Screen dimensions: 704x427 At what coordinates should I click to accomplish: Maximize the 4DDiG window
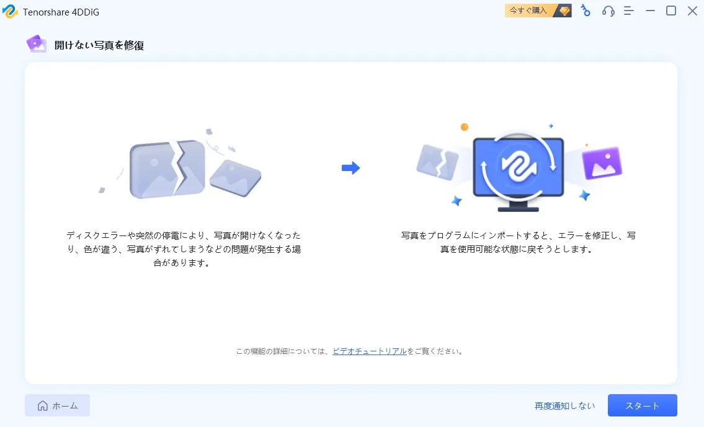[x=671, y=11]
